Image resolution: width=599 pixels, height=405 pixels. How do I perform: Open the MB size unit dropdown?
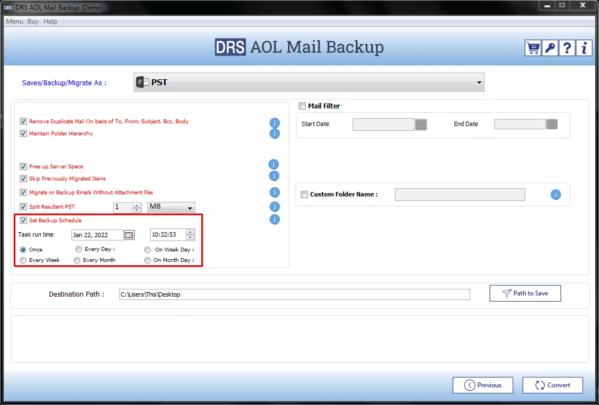[171, 207]
